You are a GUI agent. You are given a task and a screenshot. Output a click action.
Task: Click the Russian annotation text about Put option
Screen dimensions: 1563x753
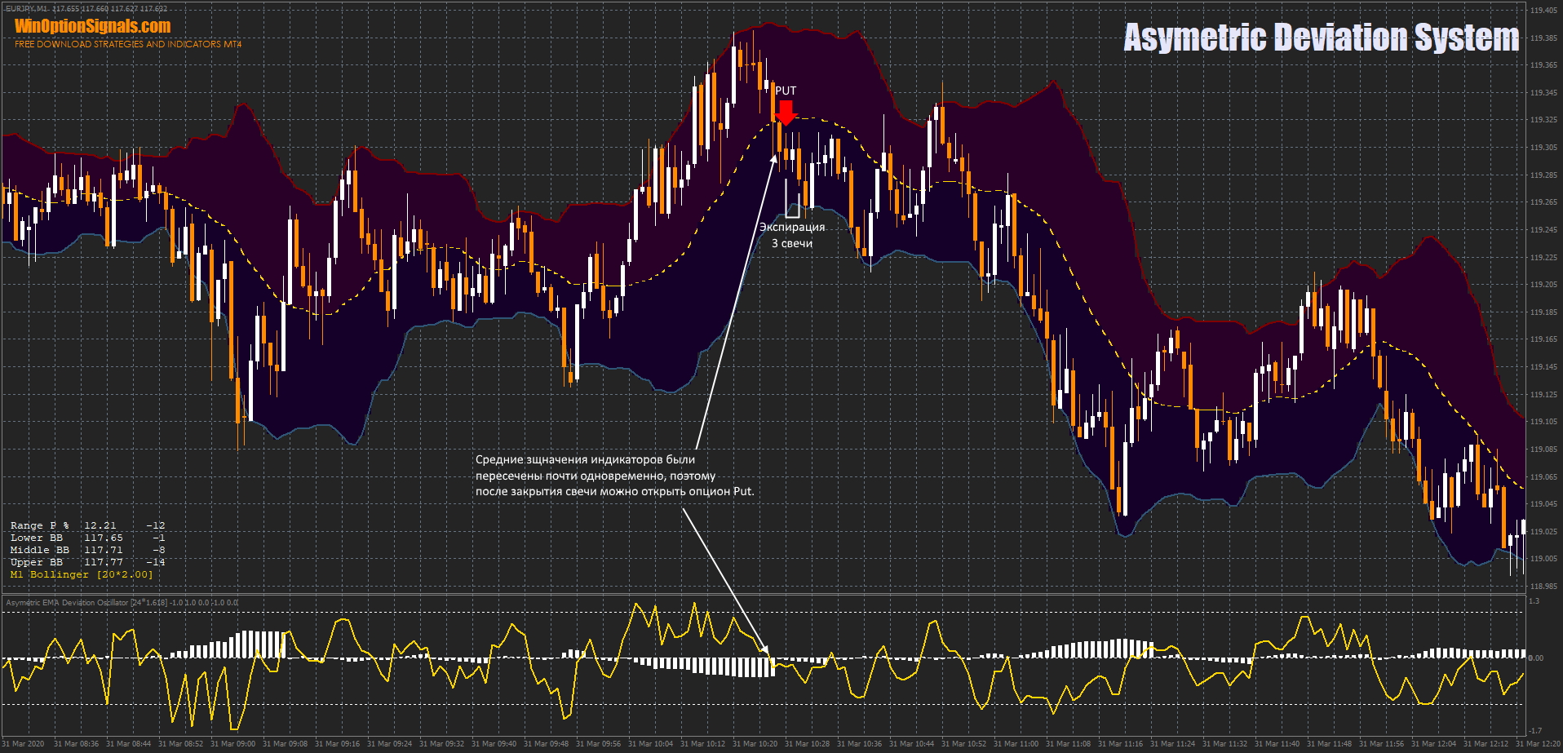(x=614, y=476)
